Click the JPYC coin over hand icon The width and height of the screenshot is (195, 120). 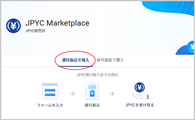140,90
